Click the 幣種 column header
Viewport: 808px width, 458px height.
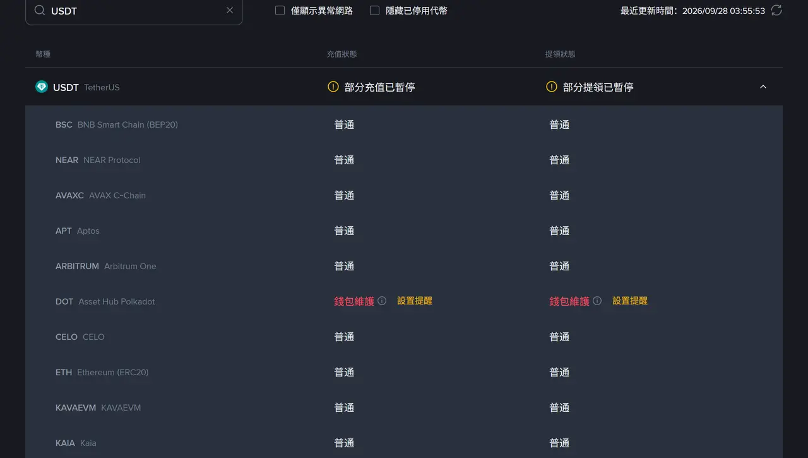click(x=43, y=54)
